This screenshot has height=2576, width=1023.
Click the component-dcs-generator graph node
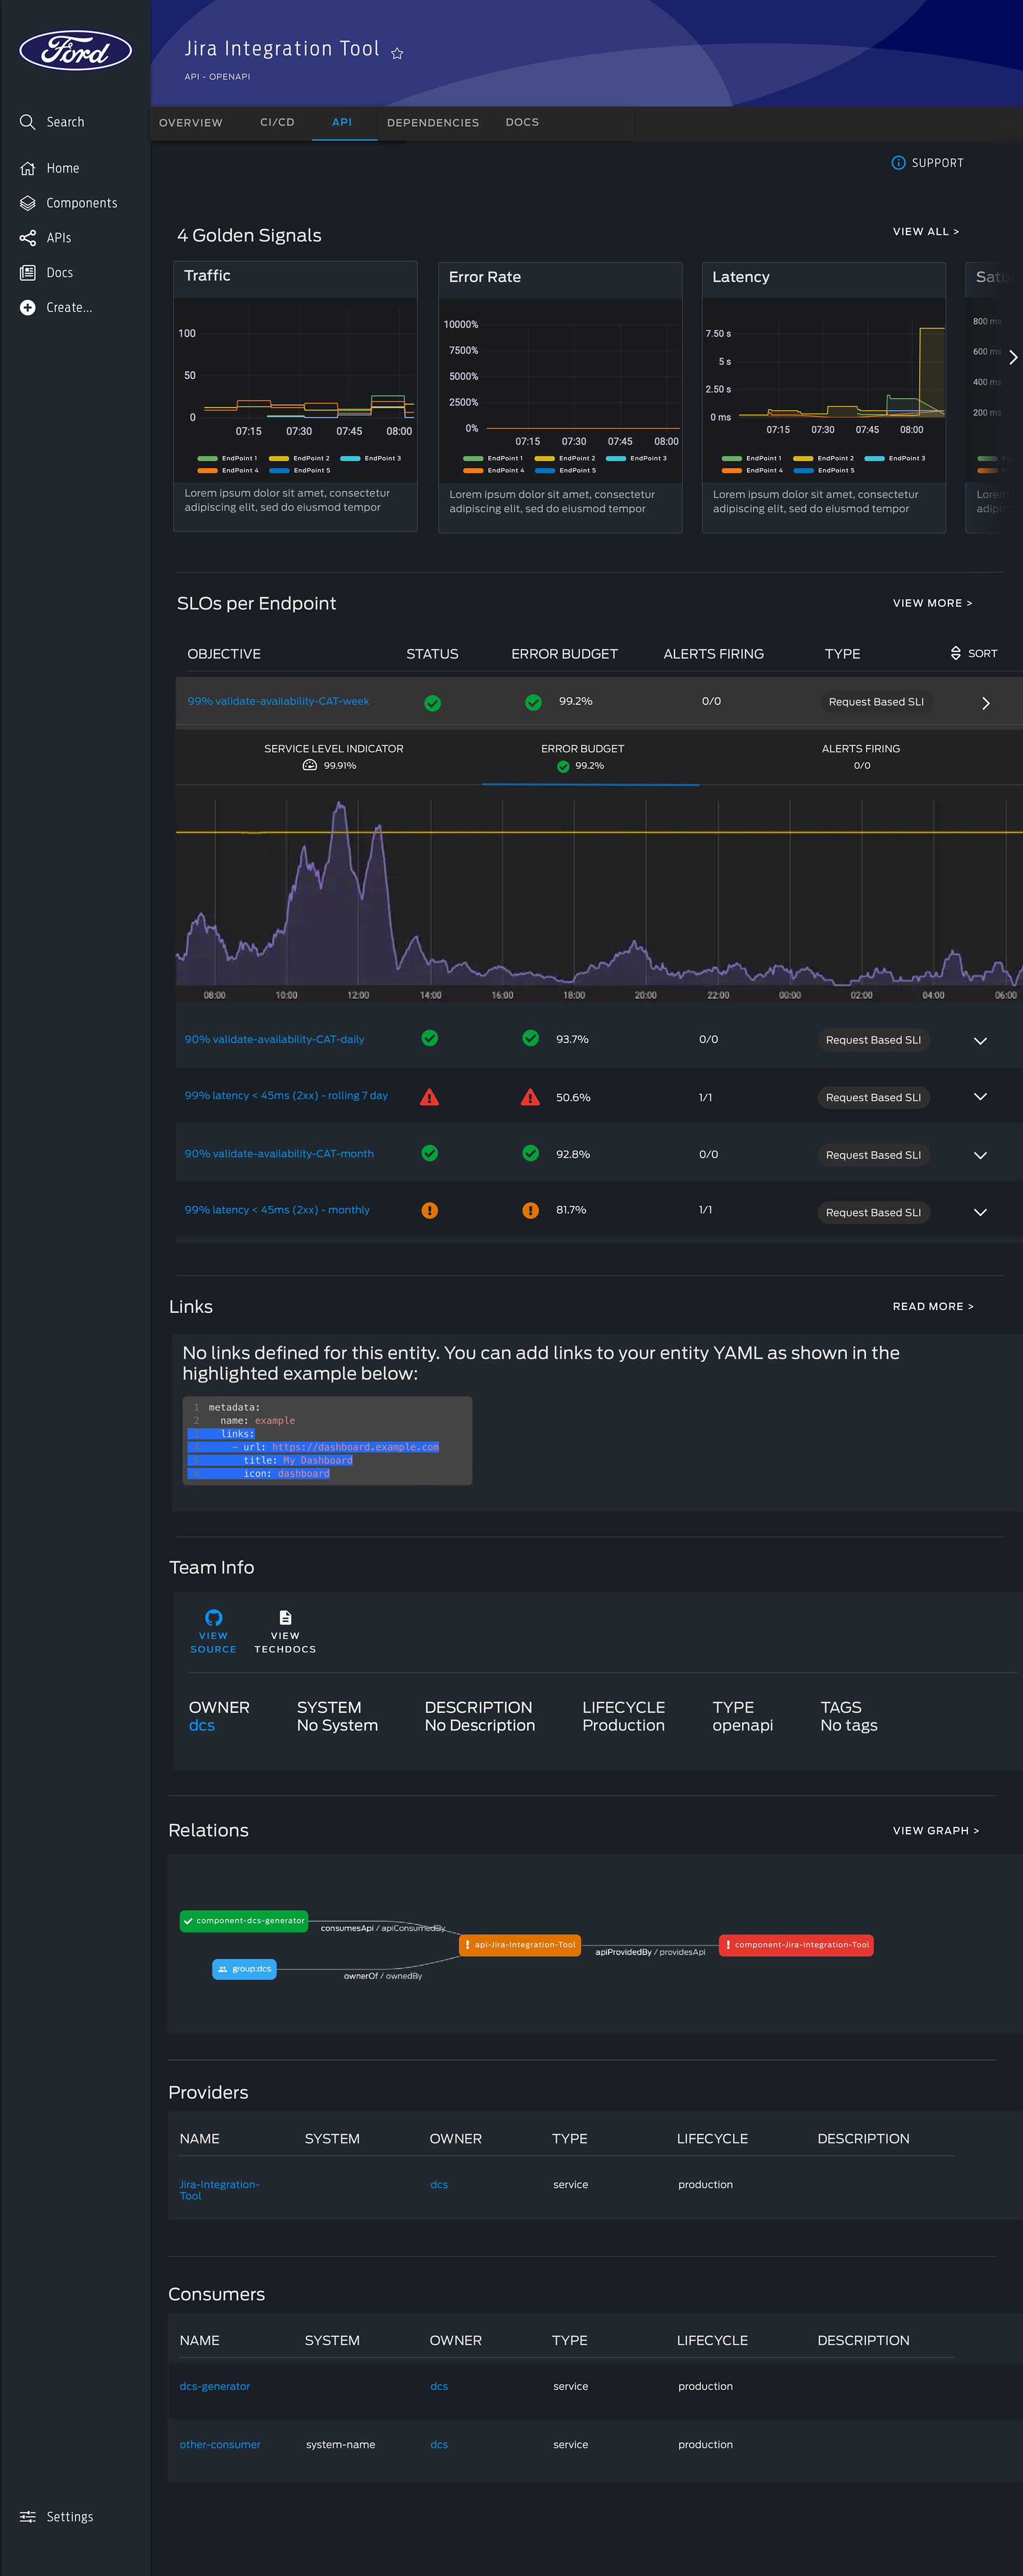point(244,1920)
